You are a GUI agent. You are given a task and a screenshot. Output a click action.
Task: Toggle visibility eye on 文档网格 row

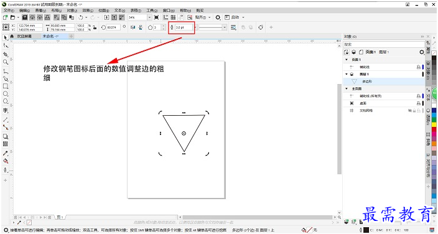click(x=410, y=110)
